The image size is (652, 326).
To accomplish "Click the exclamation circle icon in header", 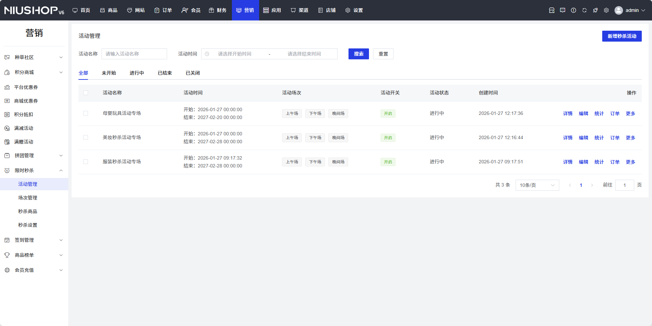I will (x=573, y=10).
